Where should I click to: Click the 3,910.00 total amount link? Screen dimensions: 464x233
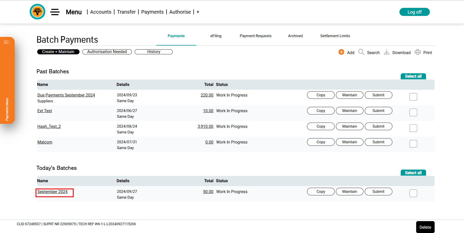[x=205, y=126]
